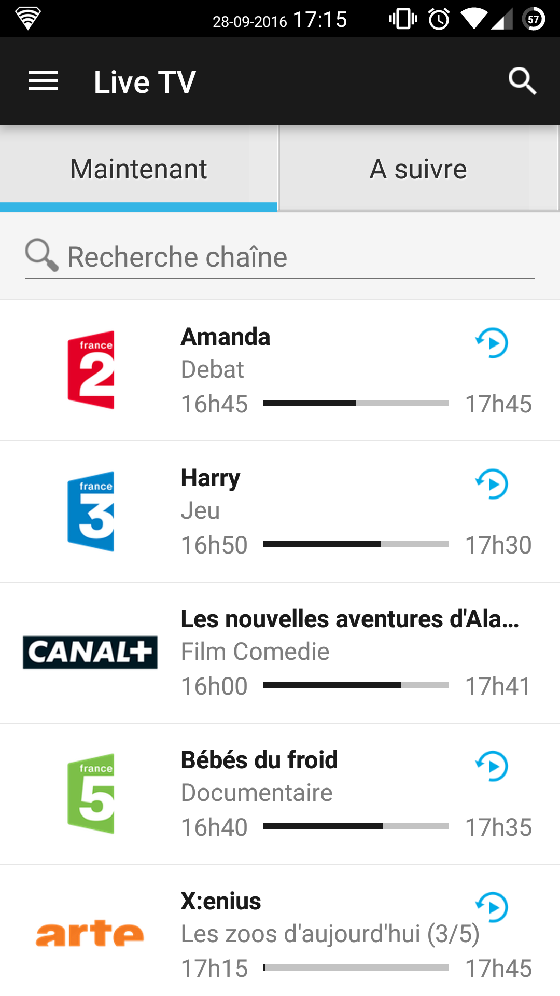Select the France 2 channel logo

point(91,370)
